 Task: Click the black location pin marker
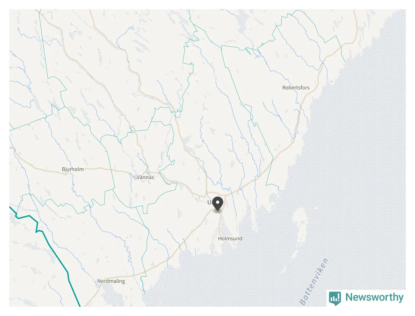(x=218, y=204)
